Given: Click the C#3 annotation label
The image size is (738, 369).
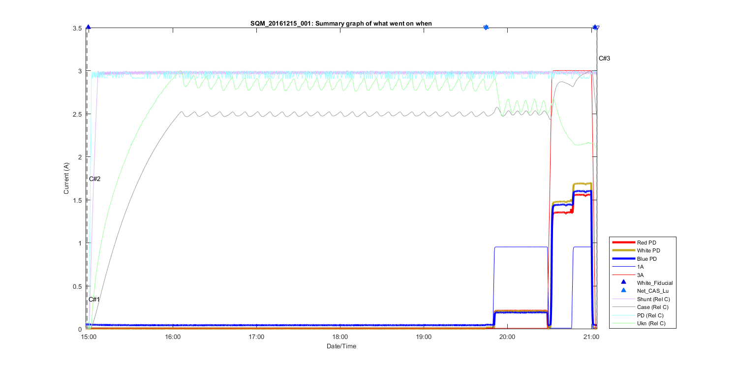Looking at the screenshot, I should (x=604, y=59).
